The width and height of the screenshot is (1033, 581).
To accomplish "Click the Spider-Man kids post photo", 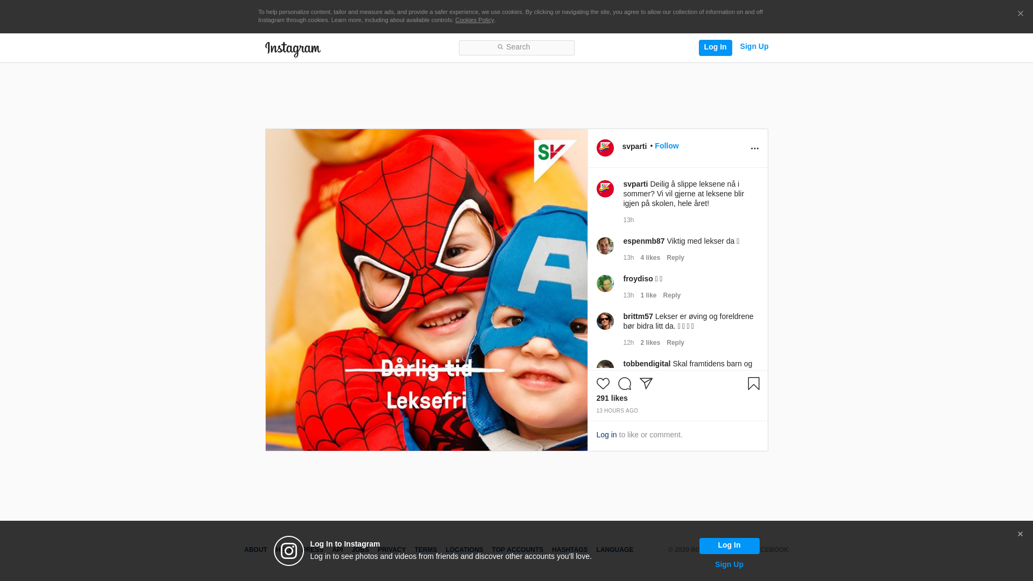I will [426, 290].
